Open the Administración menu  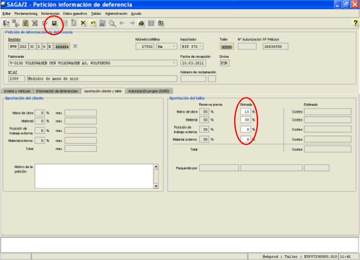click(116, 14)
